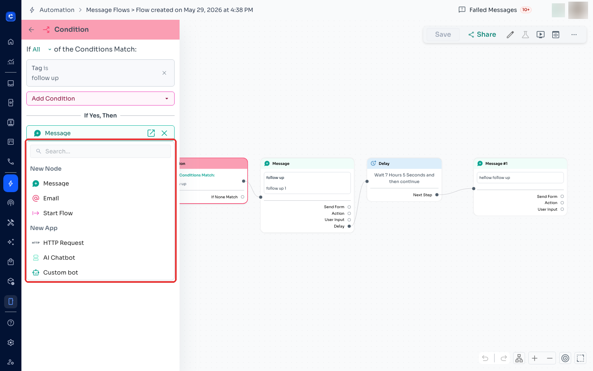Zoom out with the minus icon
The width and height of the screenshot is (593, 371).
tap(550, 358)
